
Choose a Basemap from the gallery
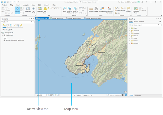point(40,10)
